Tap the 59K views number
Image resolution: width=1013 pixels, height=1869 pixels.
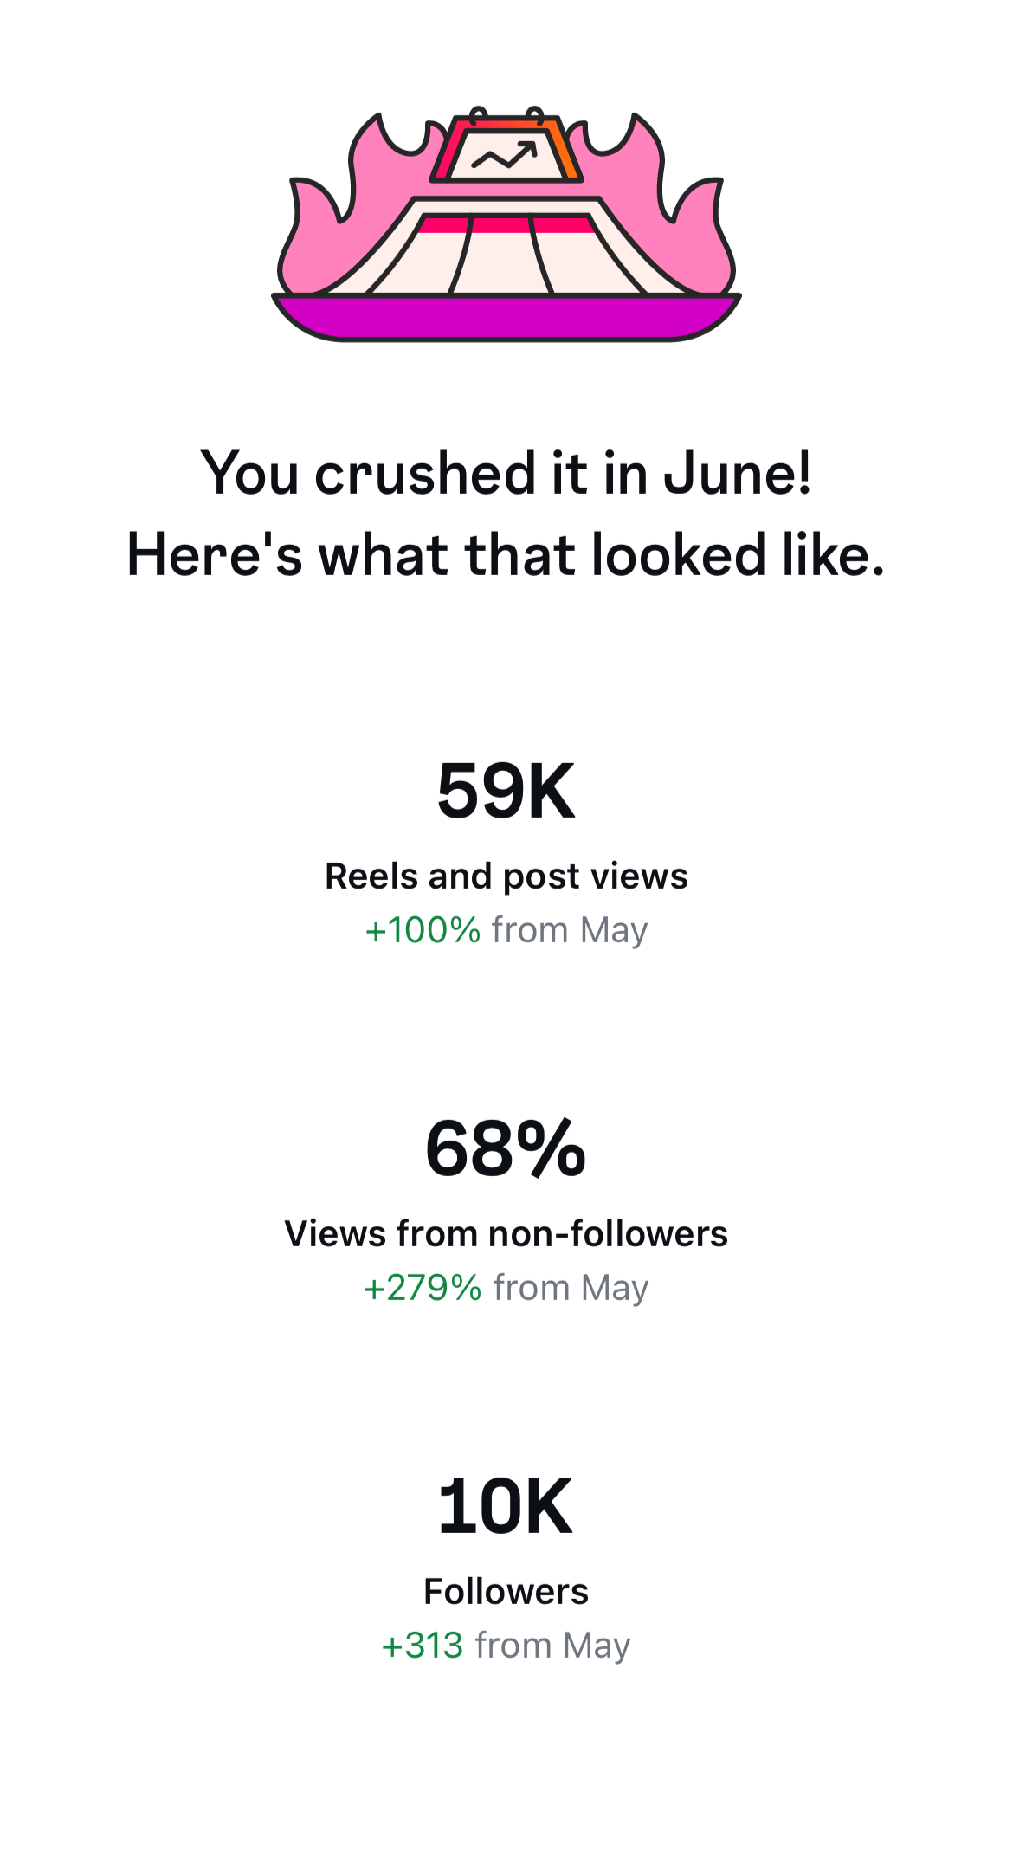506,791
